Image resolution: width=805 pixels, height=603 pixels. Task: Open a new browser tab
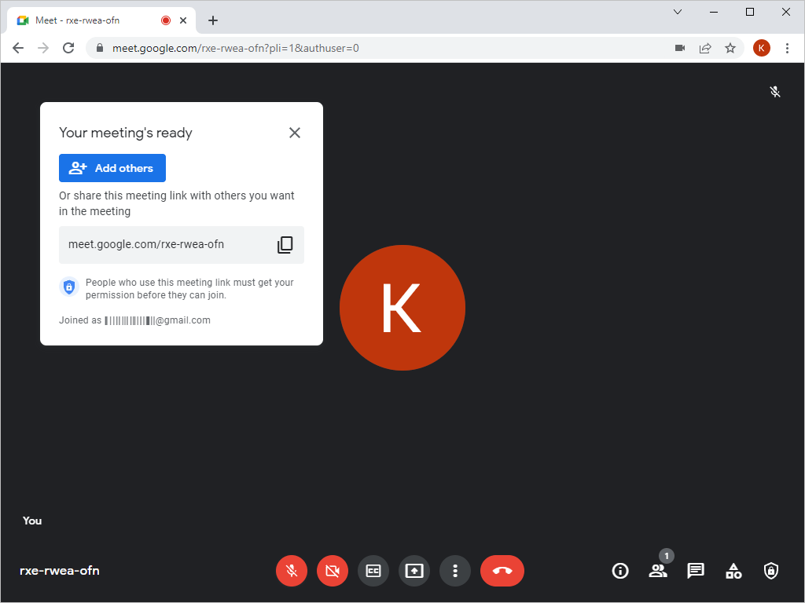pyautogui.click(x=212, y=20)
